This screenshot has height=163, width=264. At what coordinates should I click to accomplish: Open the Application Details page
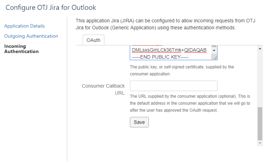coord(25,26)
